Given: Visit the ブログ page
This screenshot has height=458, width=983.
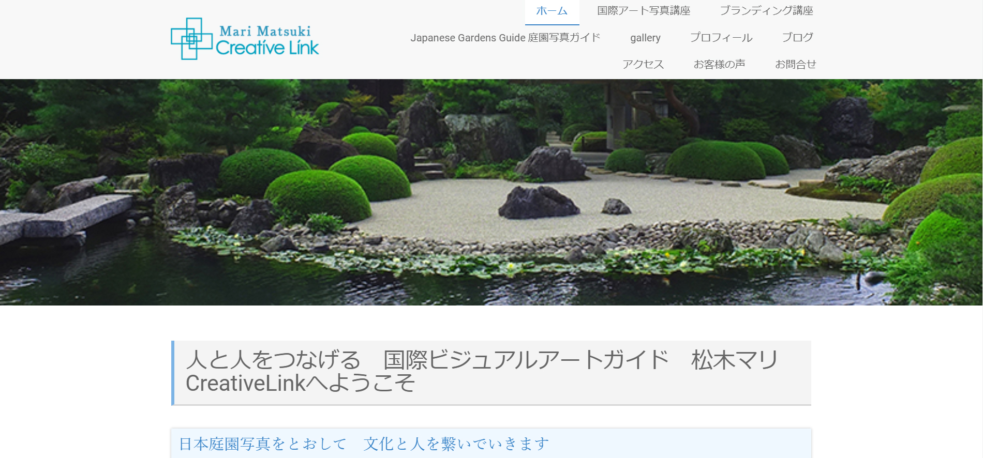Looking at the screenshot, I should [x=797, y=38].
